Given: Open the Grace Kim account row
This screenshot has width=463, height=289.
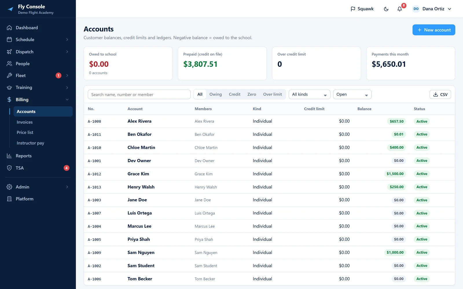Looking at the screenshot, I should 269,174.
